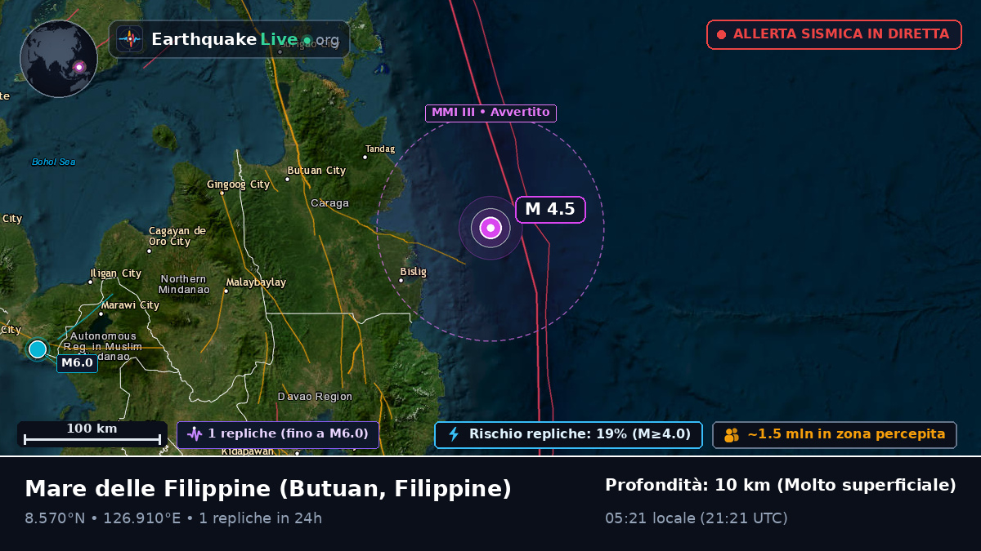The height and width of the screenshot is (551, 981).
Task: Click the 'Rischio repliche: 19% (M≥4.0)' text
Action: [580, 433]
